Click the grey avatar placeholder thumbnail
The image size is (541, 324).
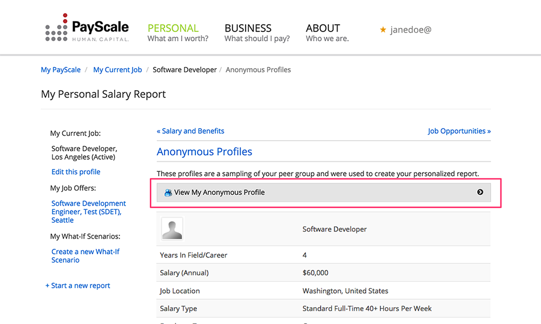tap(172, 229)
